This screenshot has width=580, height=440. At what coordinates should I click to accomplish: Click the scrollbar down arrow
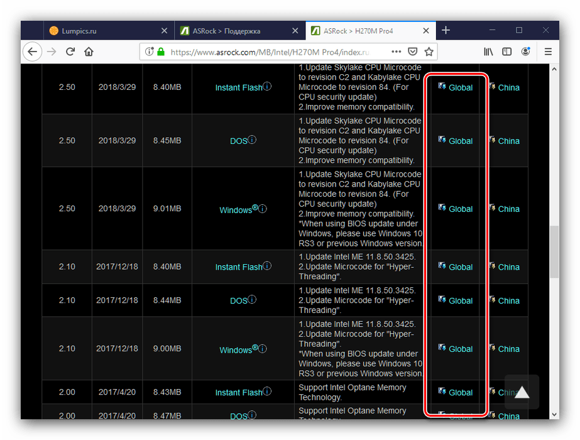click(x=554, y=414)
